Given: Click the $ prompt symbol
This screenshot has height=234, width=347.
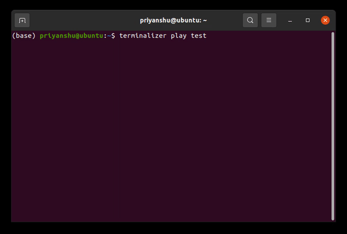Looking at the screenshot, I should tap(113, 36).
